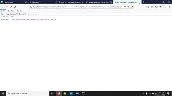Click the Windows taskbar search box
The image size is (172, 96).
point(28,94)
